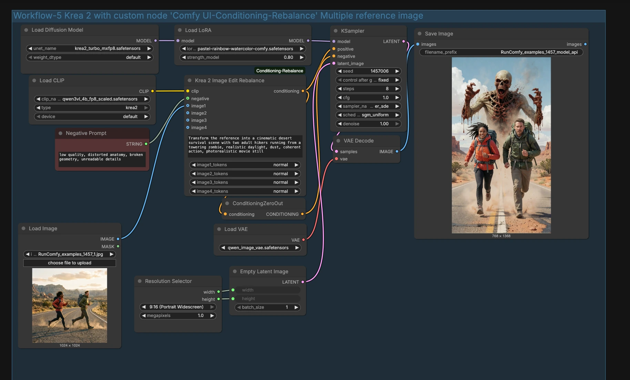The width and height of the screenshot is (630, 380).
Task: Increase megapixels with right arrow
Action: click(x=212, y=316)
